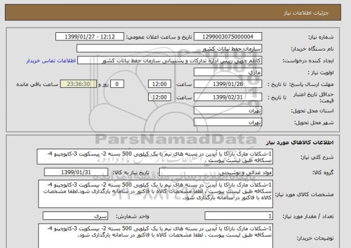The width and height of the screenshot is (351, 248).
Task: Select the شهر محل تحویل label
Action: point(314,122)
